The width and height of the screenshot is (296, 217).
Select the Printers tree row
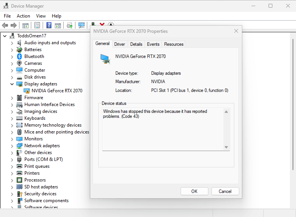pos(32,173)
